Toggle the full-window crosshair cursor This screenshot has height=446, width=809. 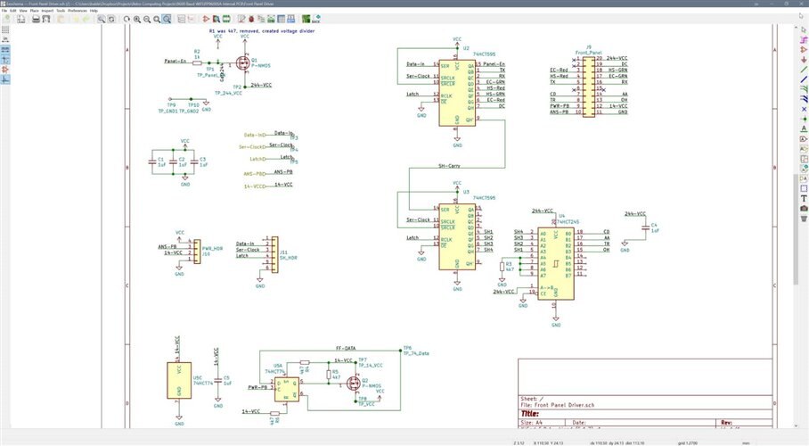tap(4, 60)
